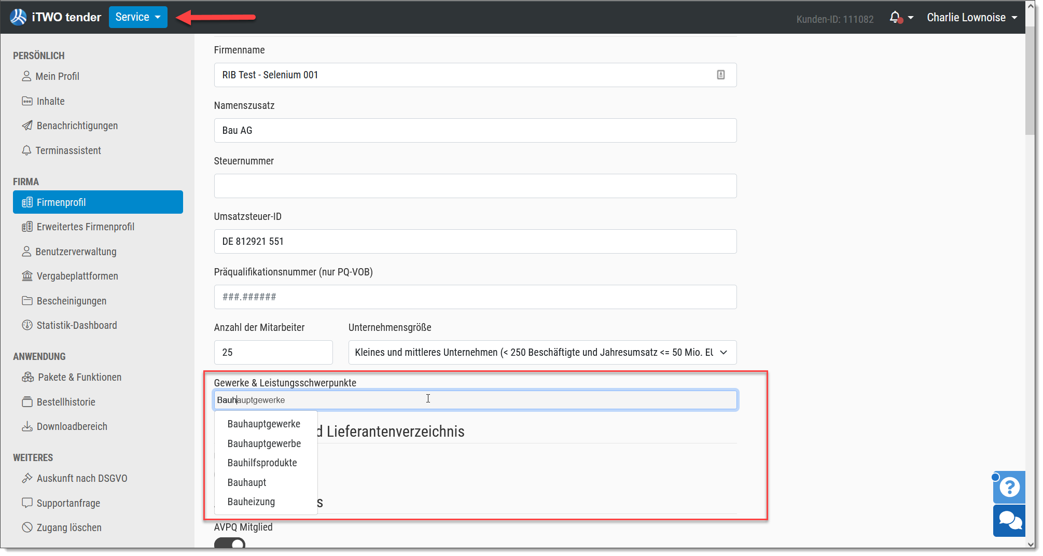
Task: Toggle the AVPQ Mitglied switch
Action: pos(230,544)
